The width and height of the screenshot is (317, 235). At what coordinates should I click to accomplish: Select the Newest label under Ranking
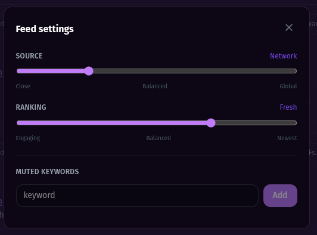pos(287,138)
